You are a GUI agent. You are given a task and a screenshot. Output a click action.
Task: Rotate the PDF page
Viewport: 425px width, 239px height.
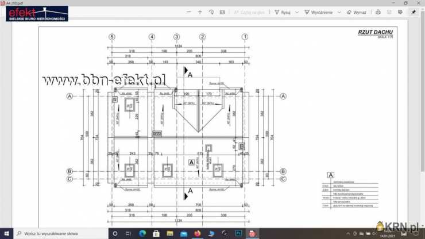(211, 11)
